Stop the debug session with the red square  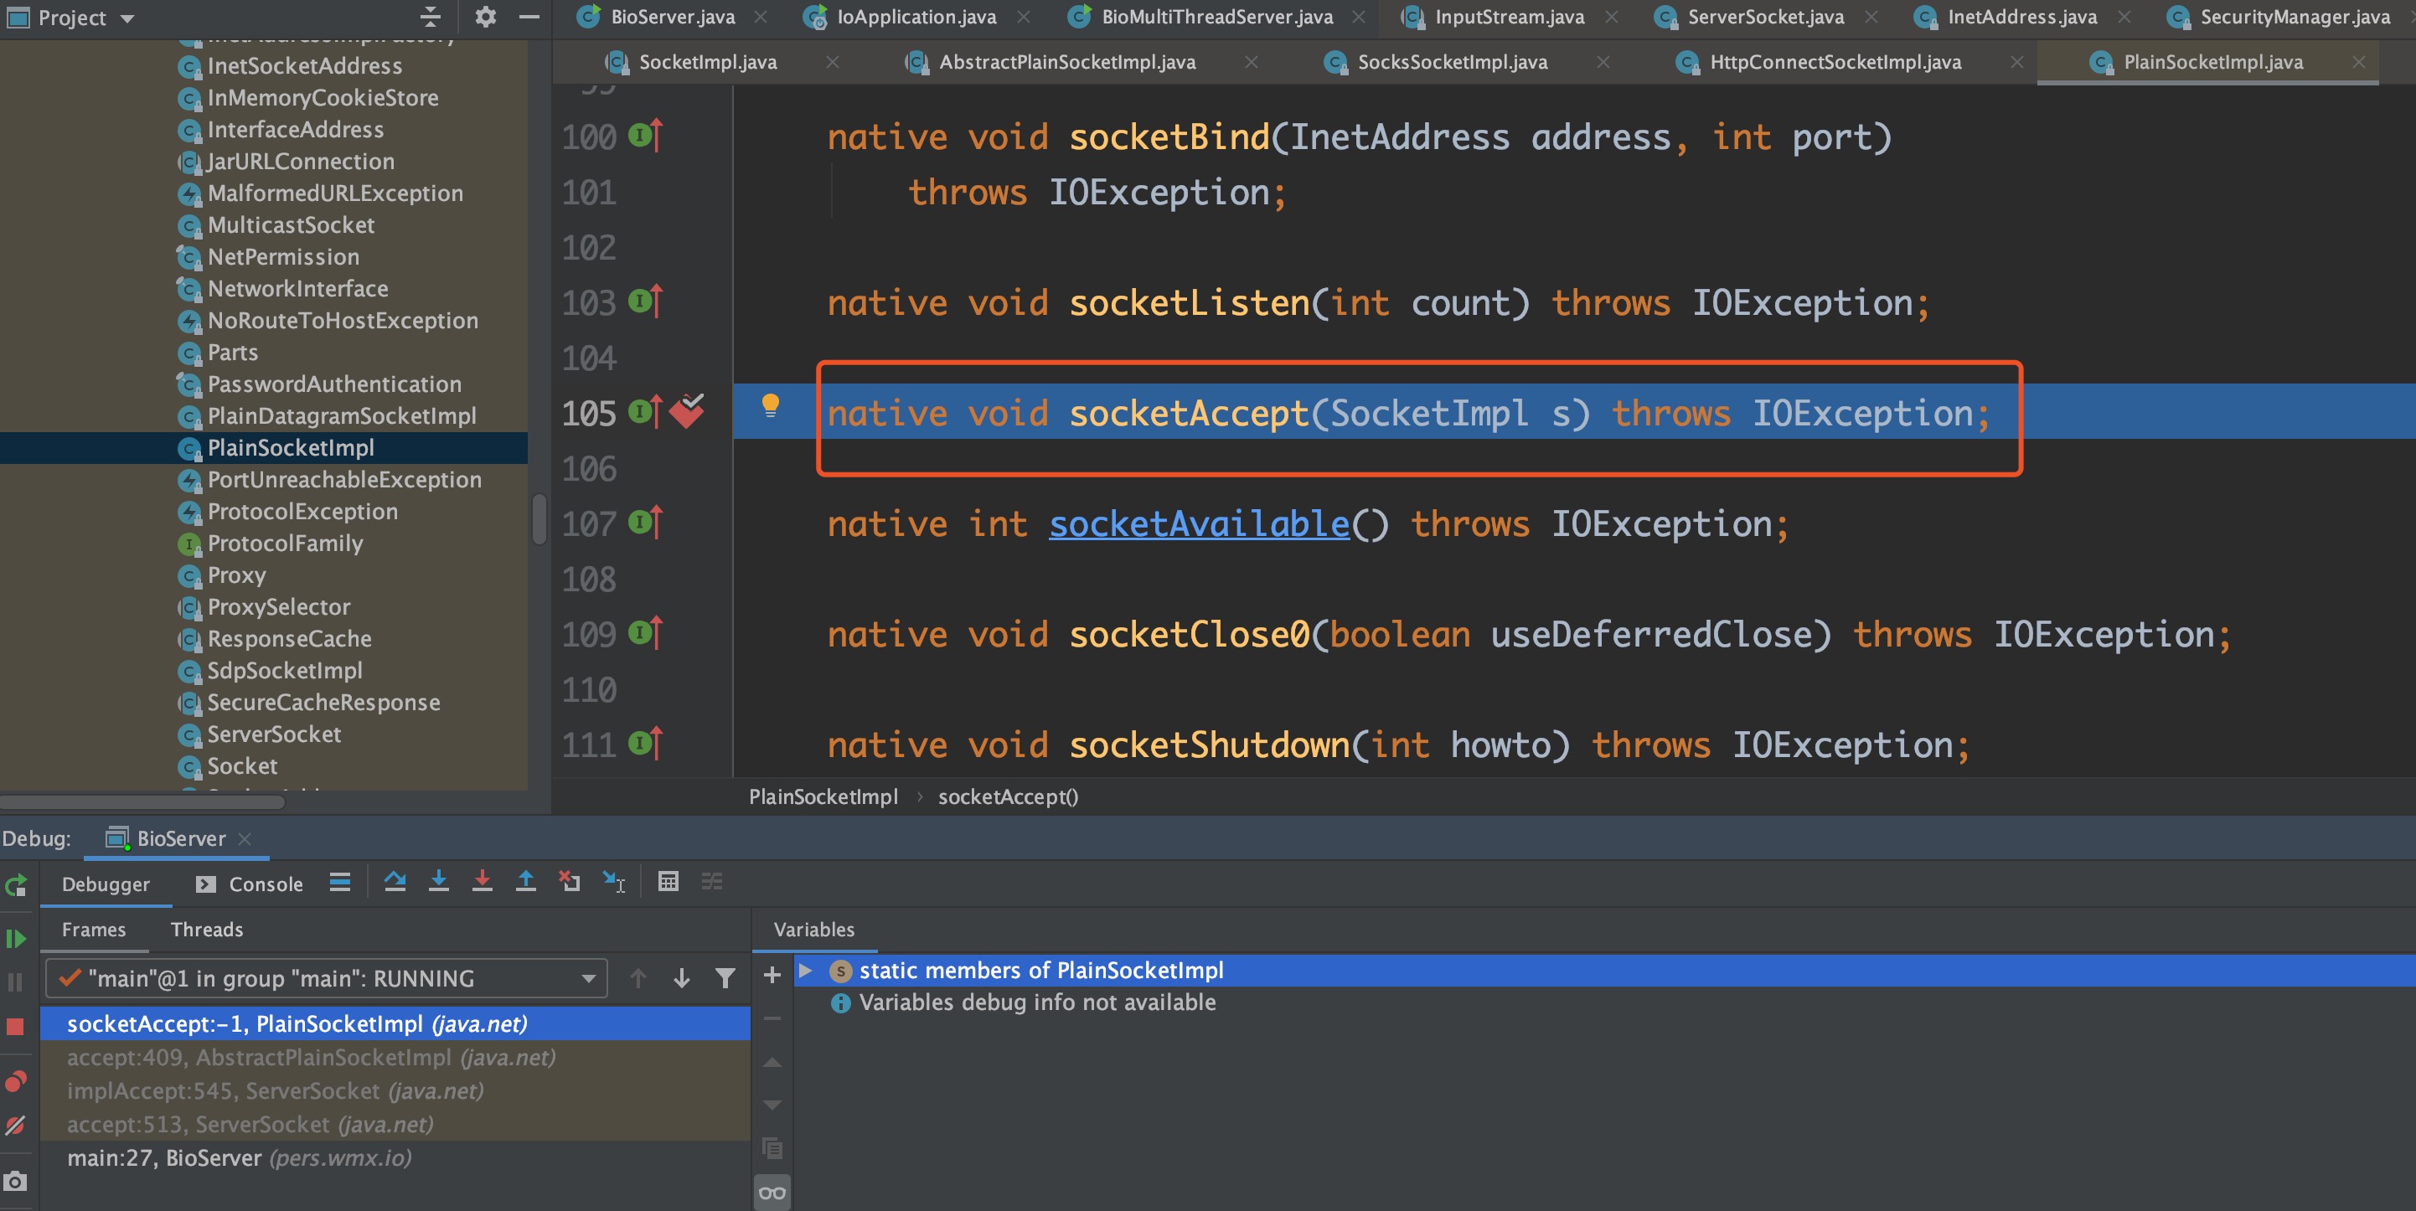click(x=15, y=1027)
